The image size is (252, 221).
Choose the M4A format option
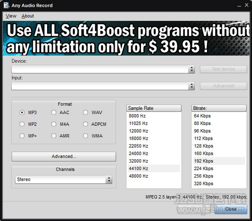54,124
